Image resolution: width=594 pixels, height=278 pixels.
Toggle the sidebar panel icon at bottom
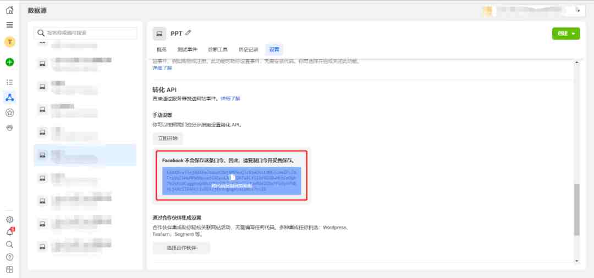(x=10, y=269)
